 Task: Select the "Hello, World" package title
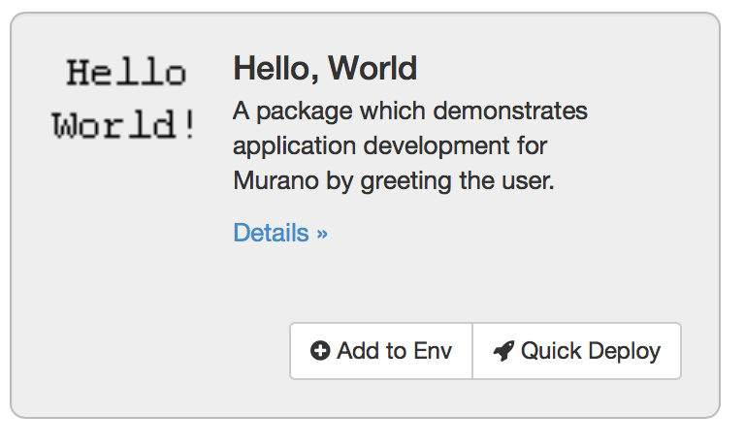pos(325,68)
